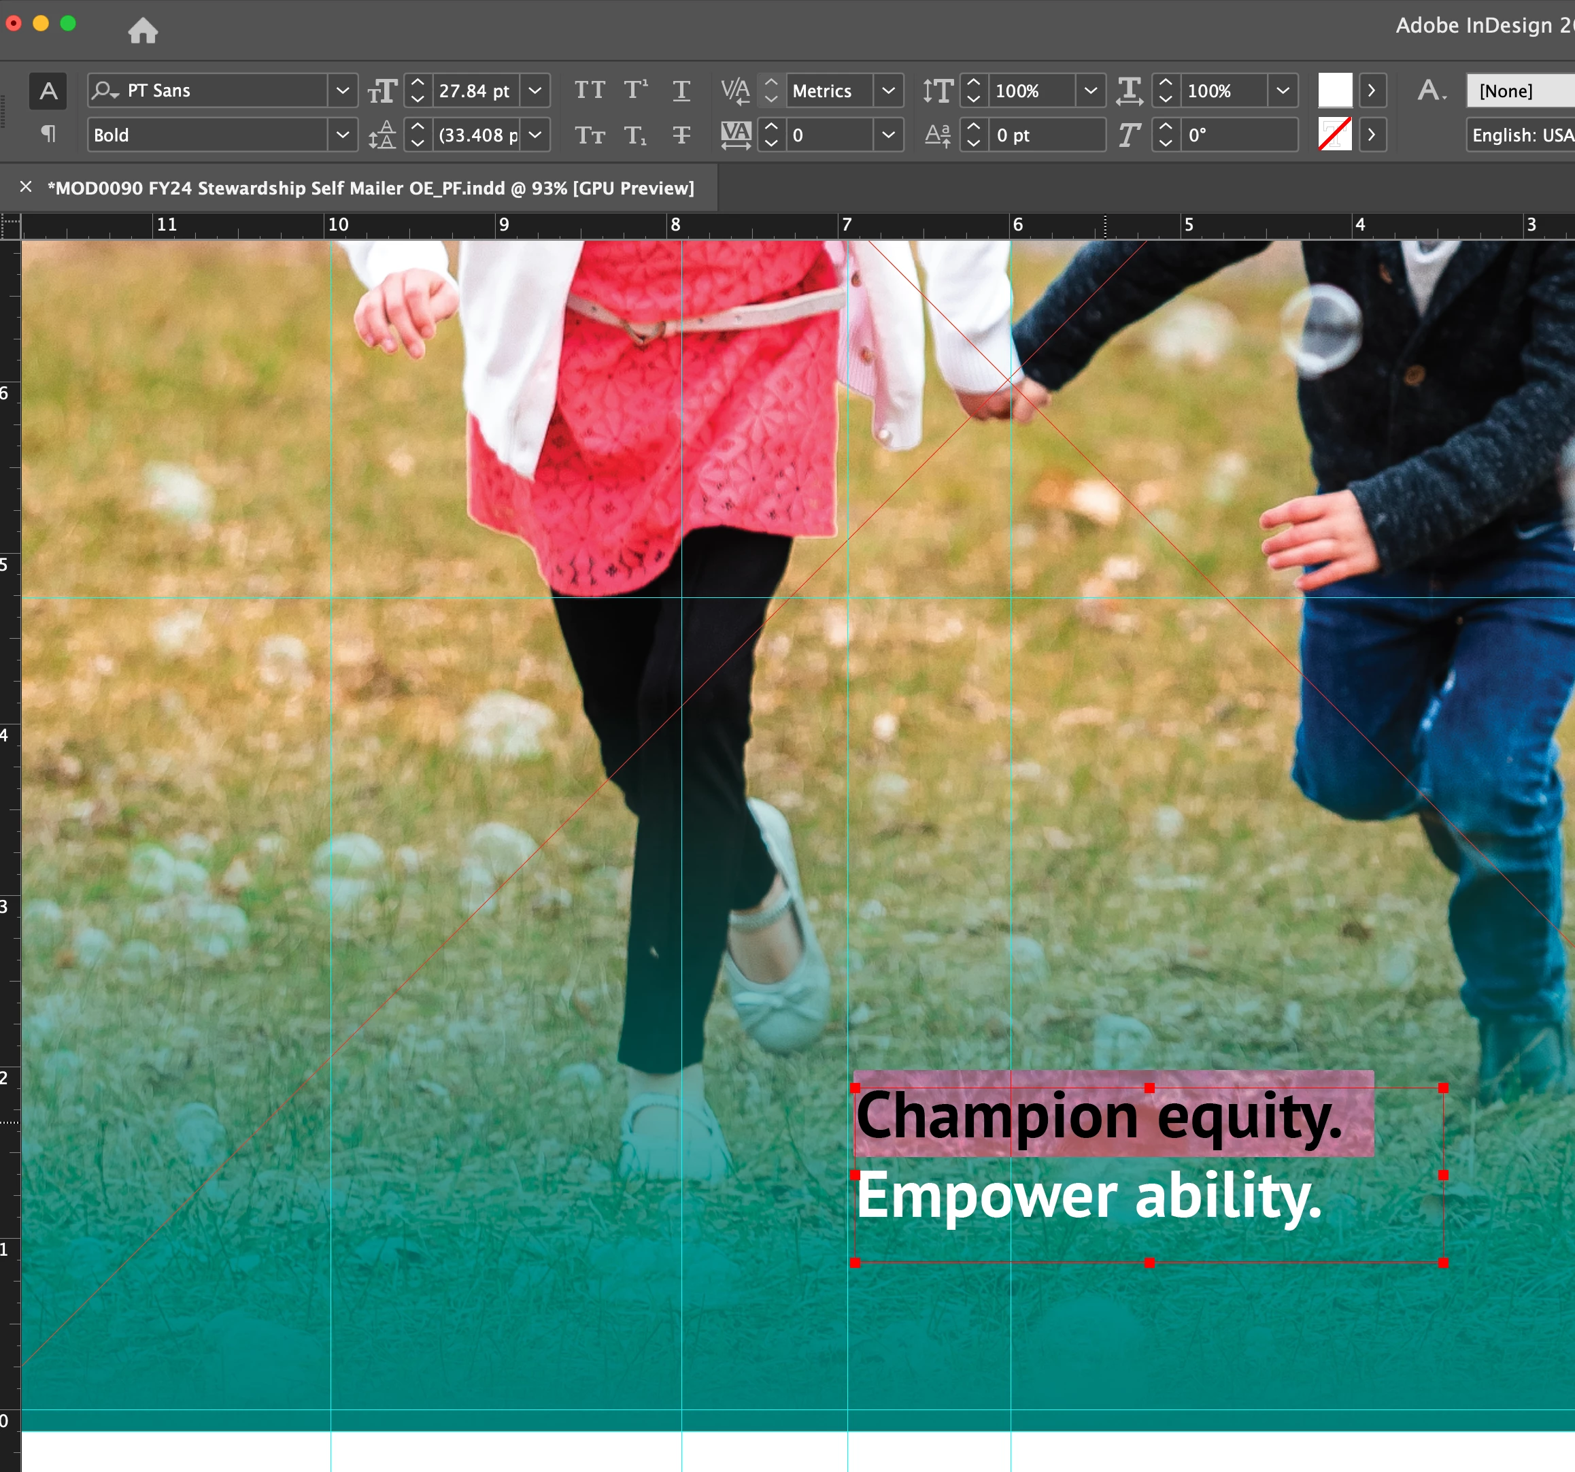Select the MOD0090 Stewardship Self Mailer document tab

[370, 188]
